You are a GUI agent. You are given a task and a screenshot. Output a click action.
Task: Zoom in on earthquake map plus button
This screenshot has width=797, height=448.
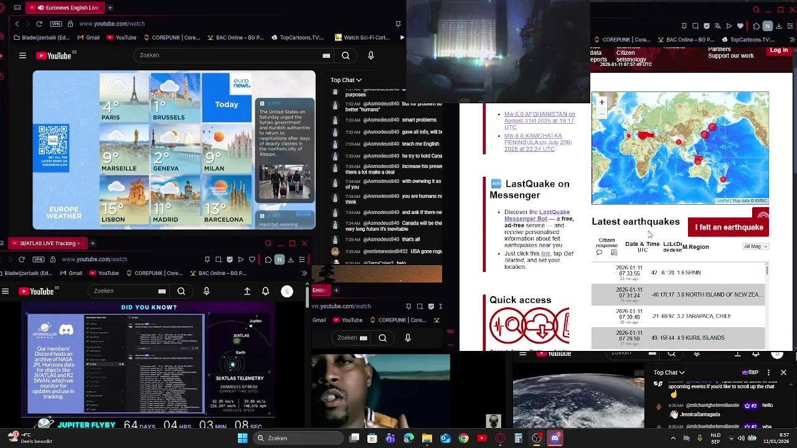tap(601, 102)
